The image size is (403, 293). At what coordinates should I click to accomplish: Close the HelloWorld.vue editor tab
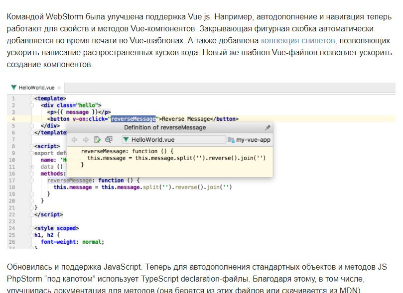(59, 88)
